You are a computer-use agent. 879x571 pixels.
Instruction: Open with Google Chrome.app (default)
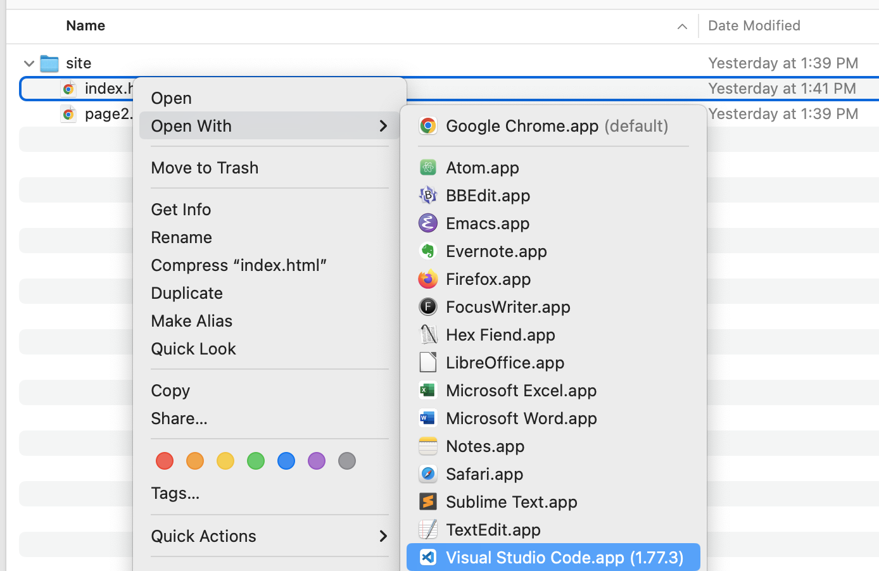[x=553, y=126]
